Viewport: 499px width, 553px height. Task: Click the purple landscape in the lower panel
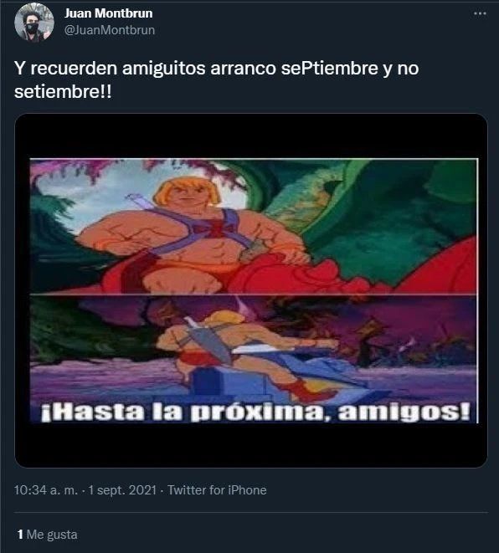coord(406,374)
